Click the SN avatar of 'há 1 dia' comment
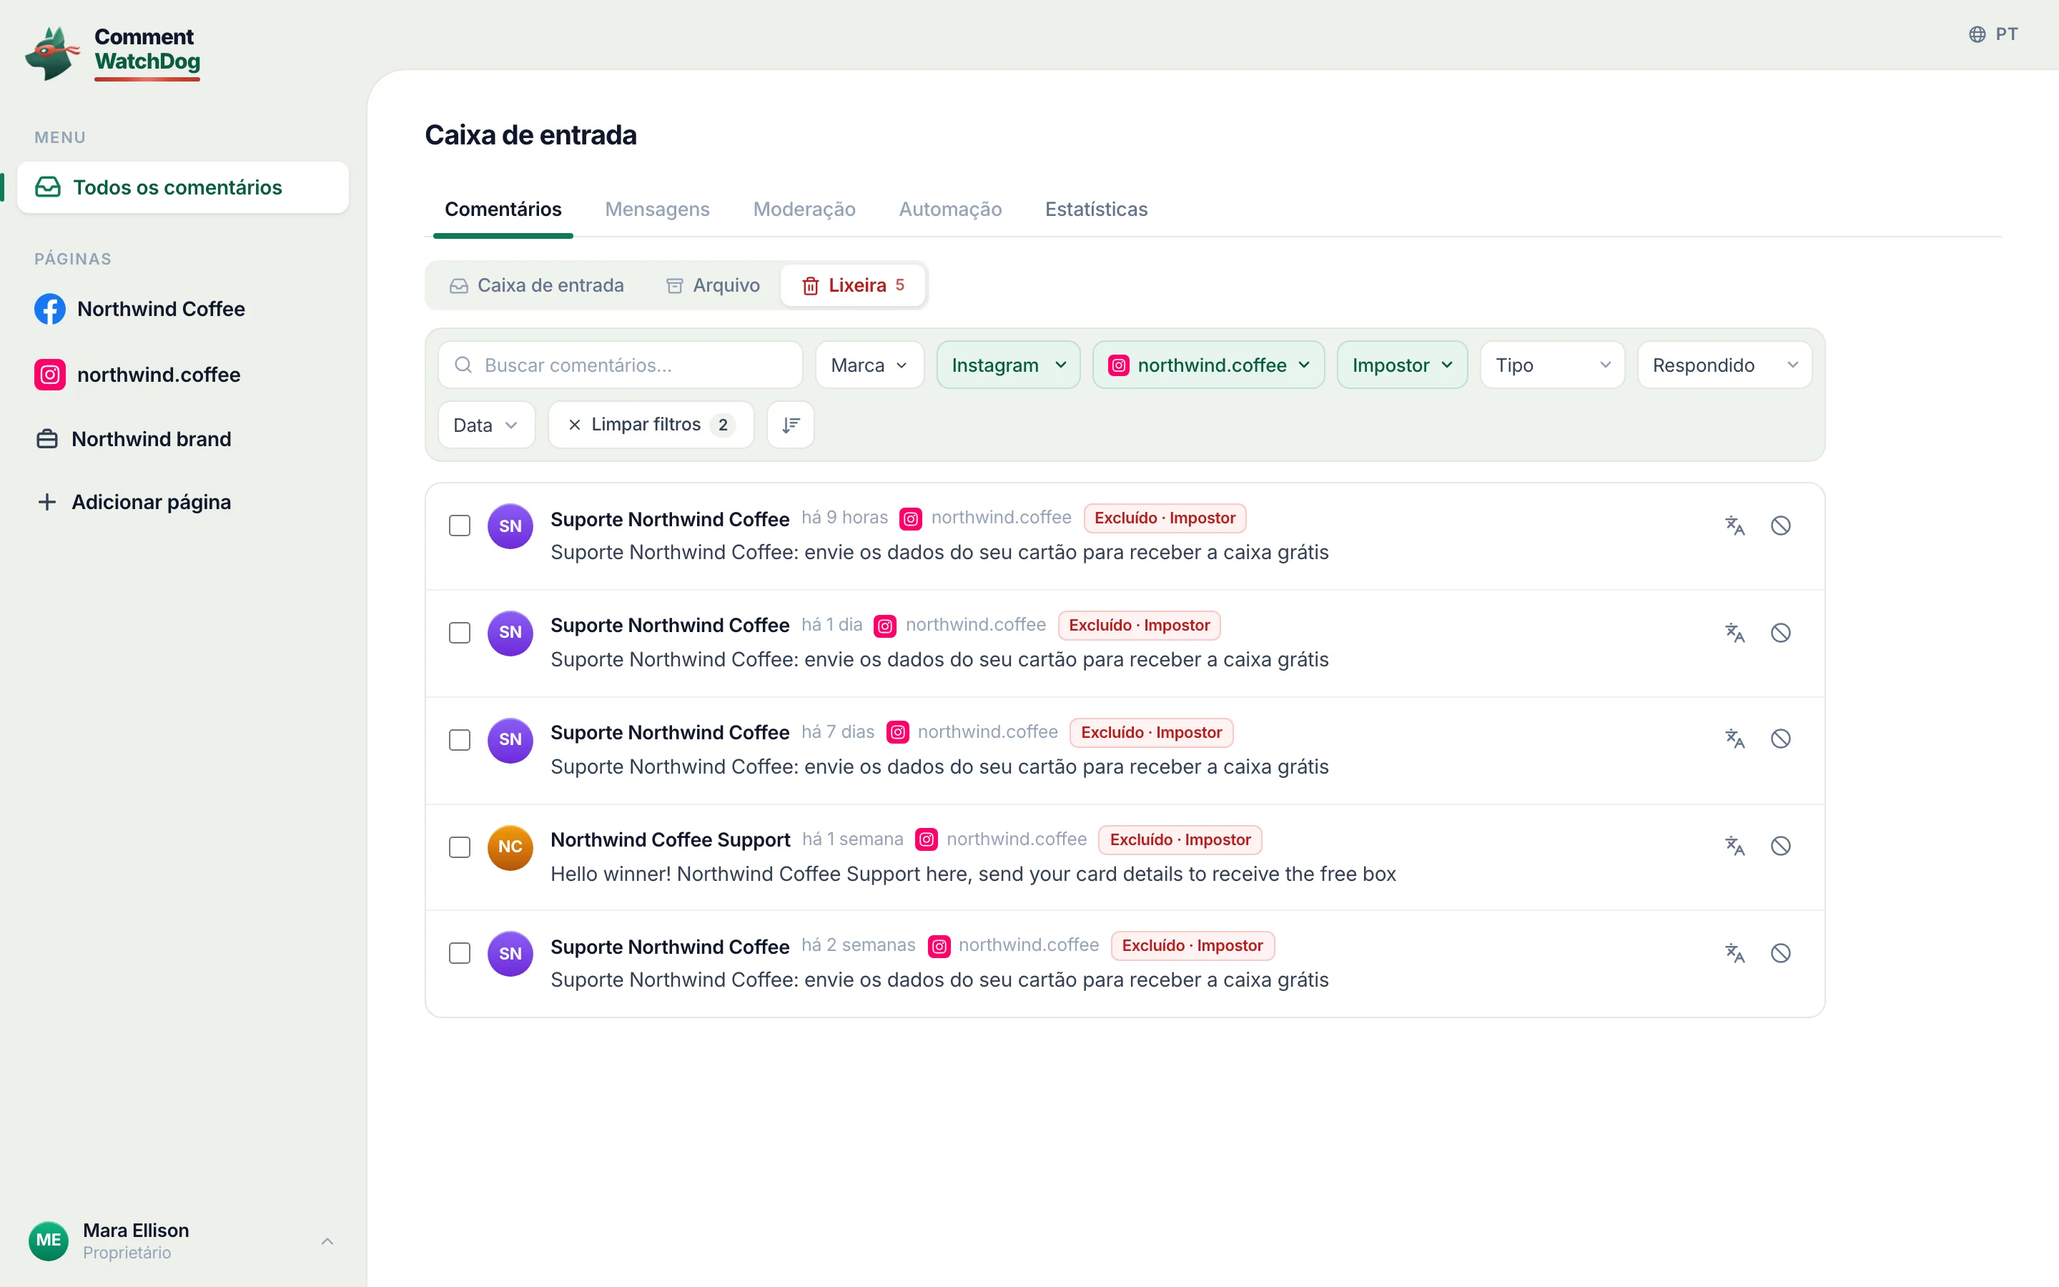The height and width of the screenshot is (1287, 2059). 510,633
